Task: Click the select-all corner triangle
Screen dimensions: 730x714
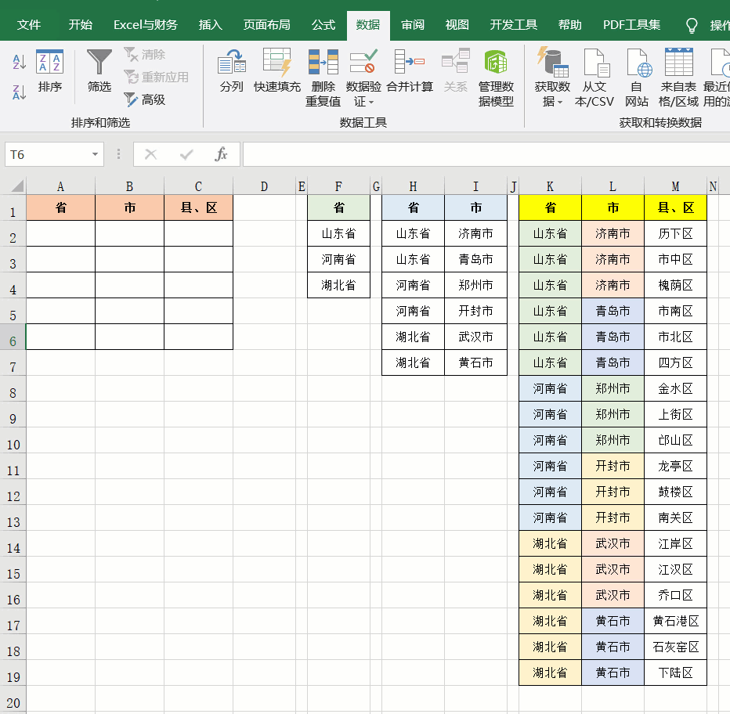Action: [x=17, y=186]
